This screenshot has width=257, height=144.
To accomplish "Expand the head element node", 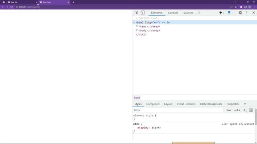I will click(137, 26).
